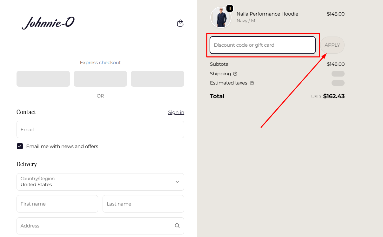Click the Johnnie-O logo
383x237 pixels.
pyautogui.click(x=48, y=23)
